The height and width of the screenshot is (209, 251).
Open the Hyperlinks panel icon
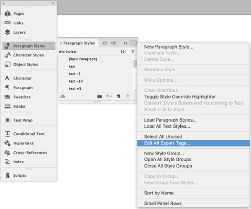point(8,143)
